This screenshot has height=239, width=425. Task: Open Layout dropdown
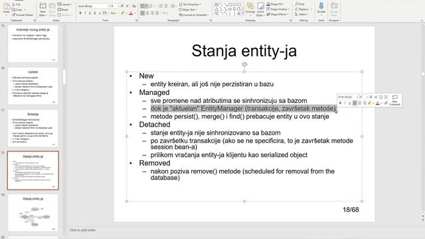[x=64, y=5]
